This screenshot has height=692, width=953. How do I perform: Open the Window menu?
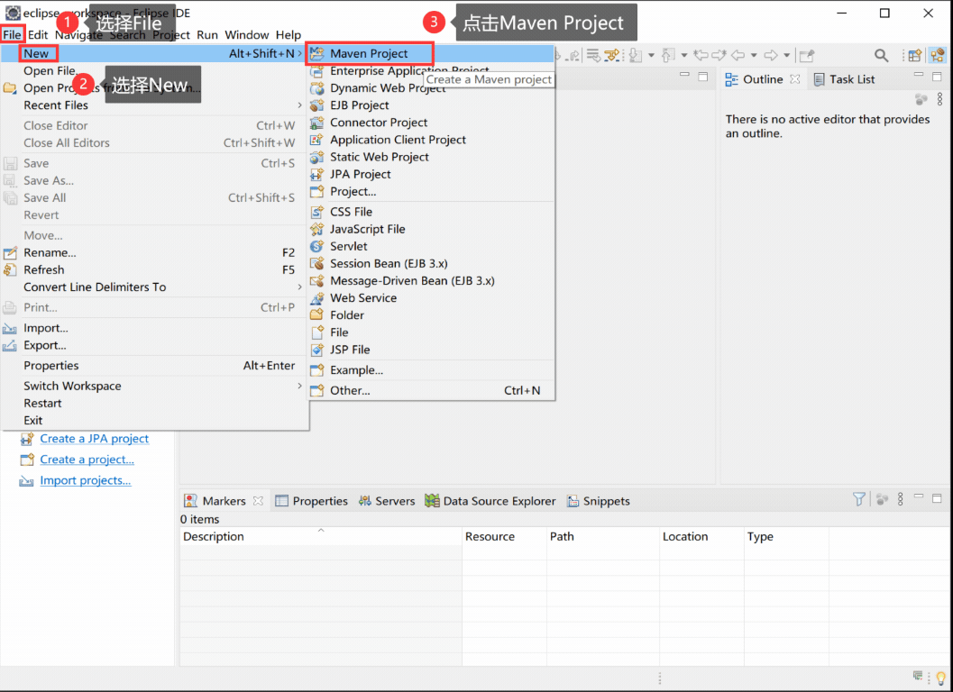pos(247,34)
